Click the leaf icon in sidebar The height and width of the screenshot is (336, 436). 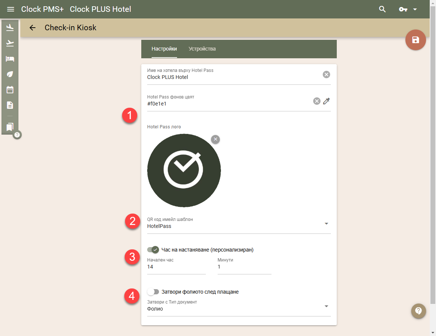pos(10,74)
